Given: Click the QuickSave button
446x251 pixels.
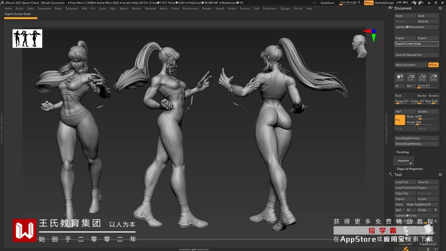Looking at the screenshot, I should point(327,3).
